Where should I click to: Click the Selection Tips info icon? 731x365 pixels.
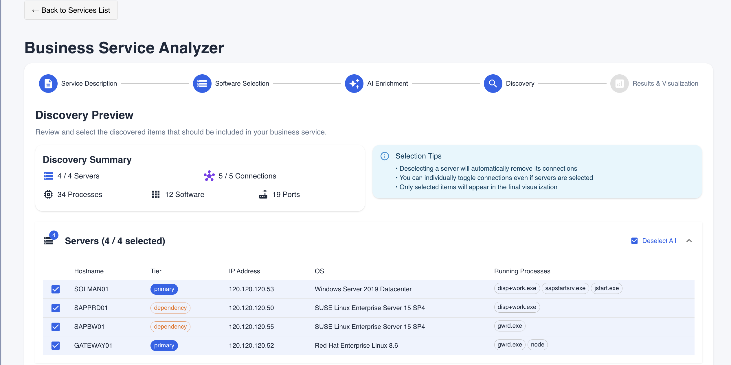click(385, 156)
